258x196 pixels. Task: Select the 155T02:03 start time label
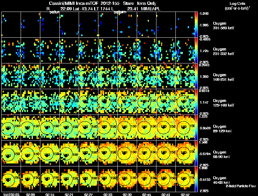click(x=11, y=194)
